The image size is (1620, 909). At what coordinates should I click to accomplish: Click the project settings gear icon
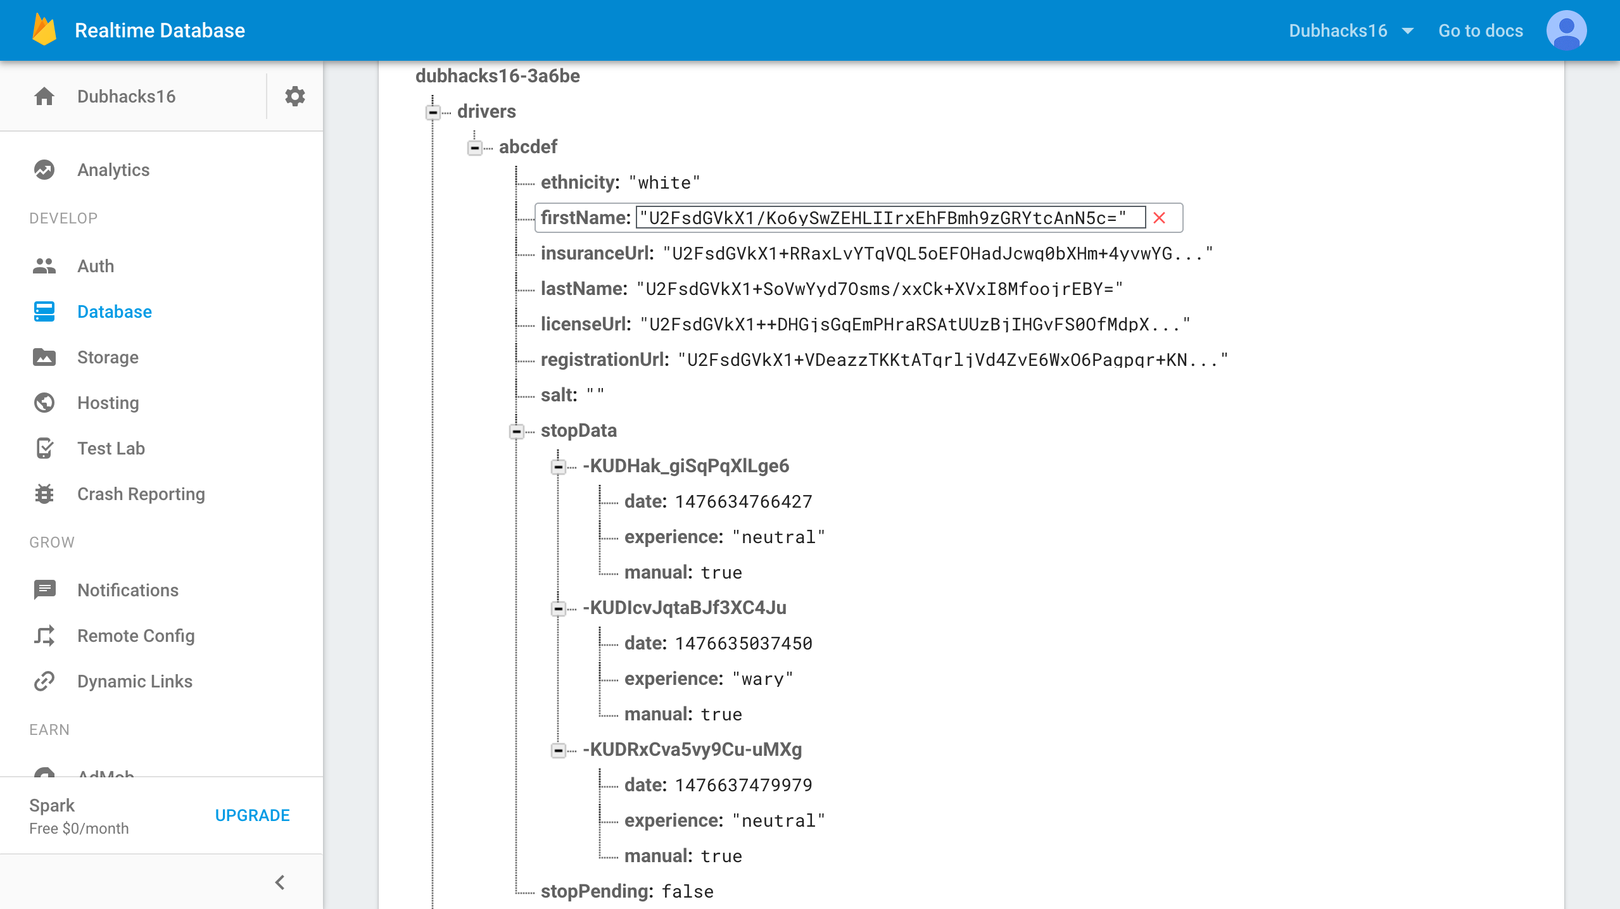pyautogui.click(x=294, y=96)
